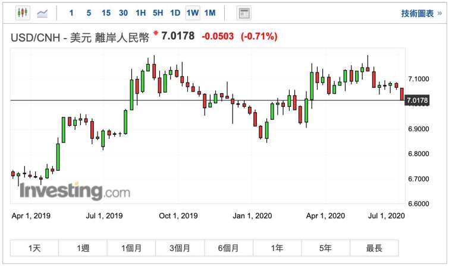
Task: Show the 最長 maximum time range
Action: (x=374, y=248)
